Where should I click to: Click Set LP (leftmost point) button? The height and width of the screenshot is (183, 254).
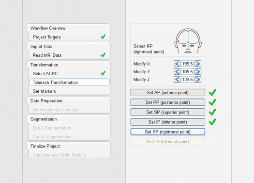[x=168, y=142]
